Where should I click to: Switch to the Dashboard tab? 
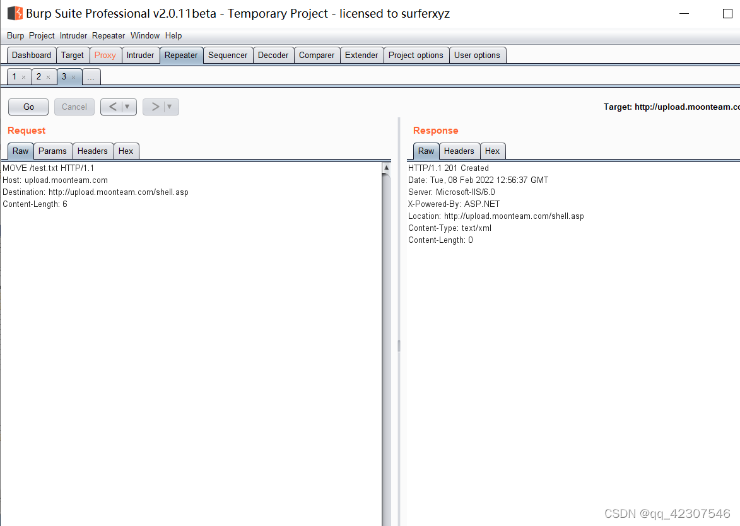point(32,56)
